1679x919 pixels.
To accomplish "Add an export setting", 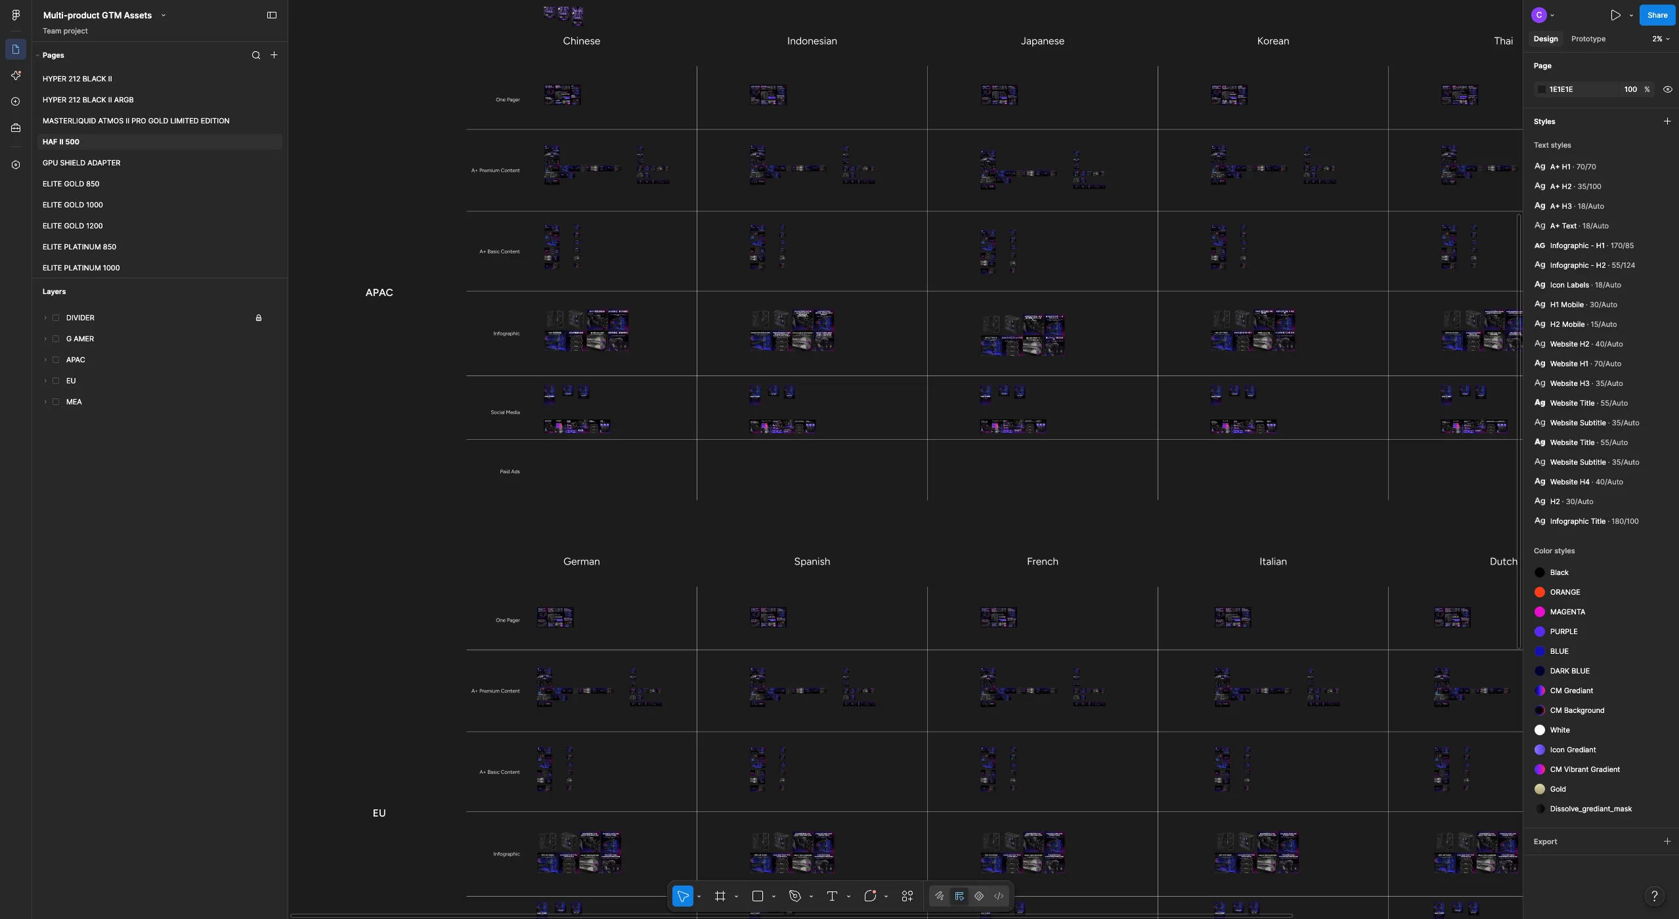I will coord(1667,842).
